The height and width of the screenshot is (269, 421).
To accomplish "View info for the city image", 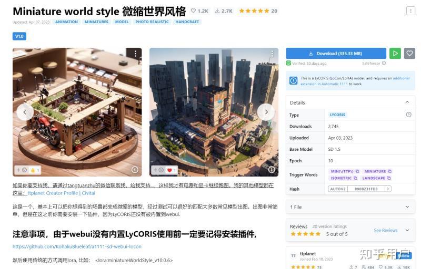I will pyautogui.click(x=272, y=170).
